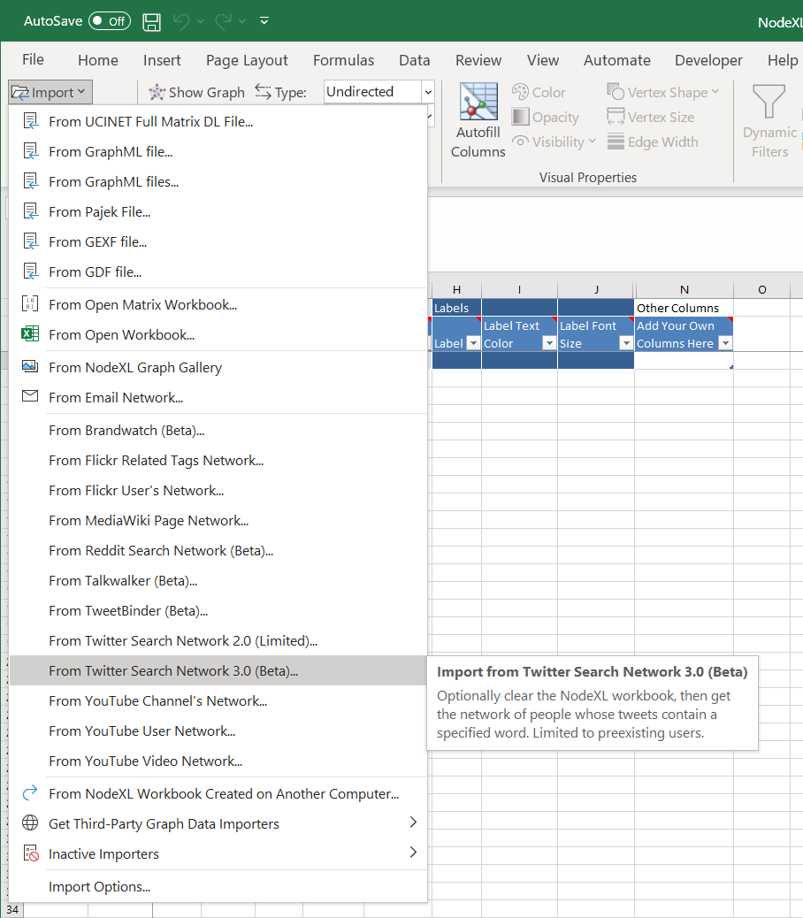Open the graph Type dropdown
The width and height of the screenshot is (803, 918).
pyautogui.click(x=428, y=92)
